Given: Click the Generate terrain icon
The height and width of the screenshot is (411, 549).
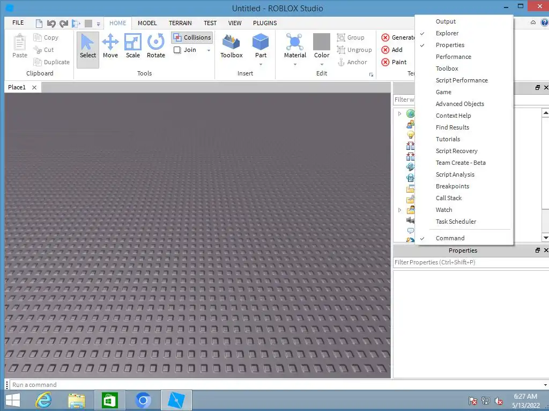Looking at the screenshot, I should 385,37.
